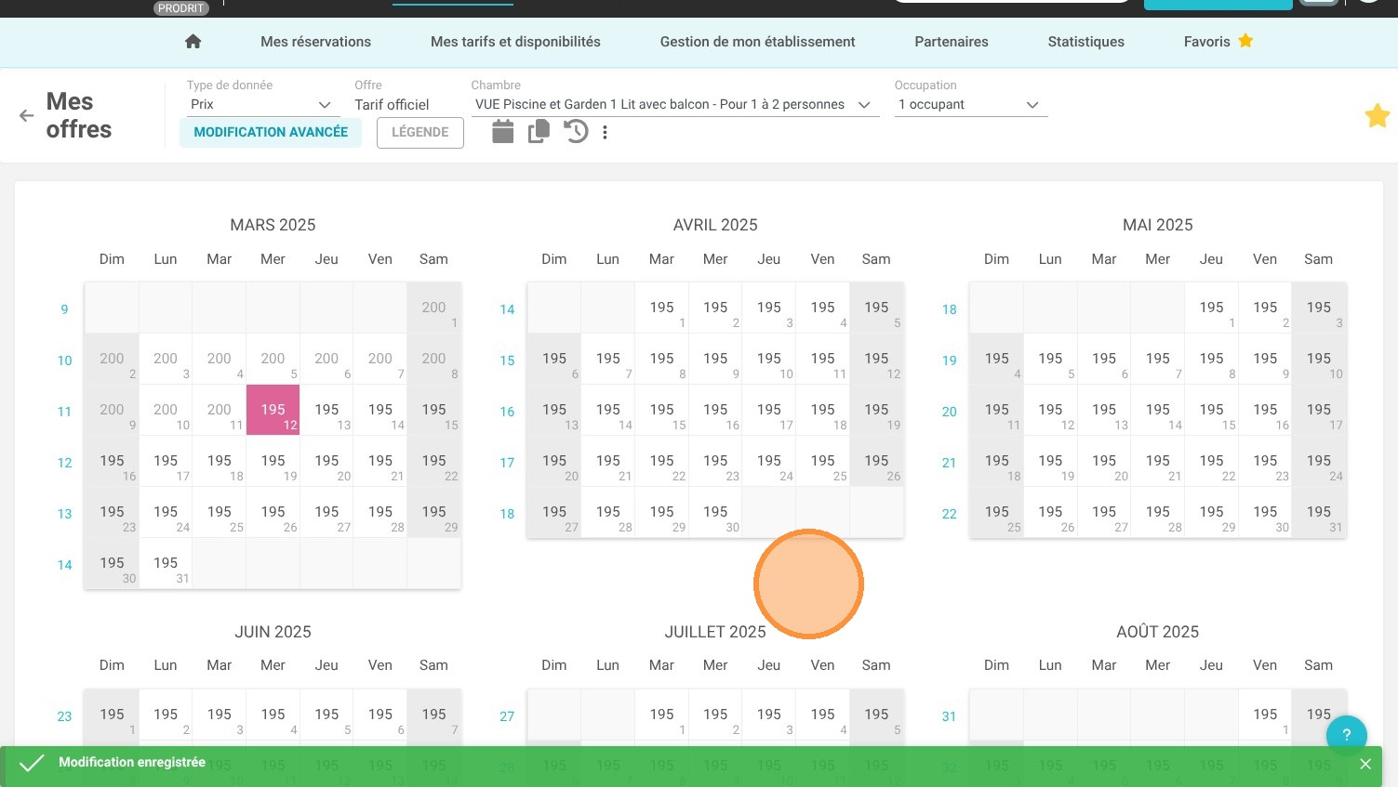This screenshot has height=787, width=1398.
Task: Open the Mes réservations menu
Action: pyautogui.click(x=316, y=42)
